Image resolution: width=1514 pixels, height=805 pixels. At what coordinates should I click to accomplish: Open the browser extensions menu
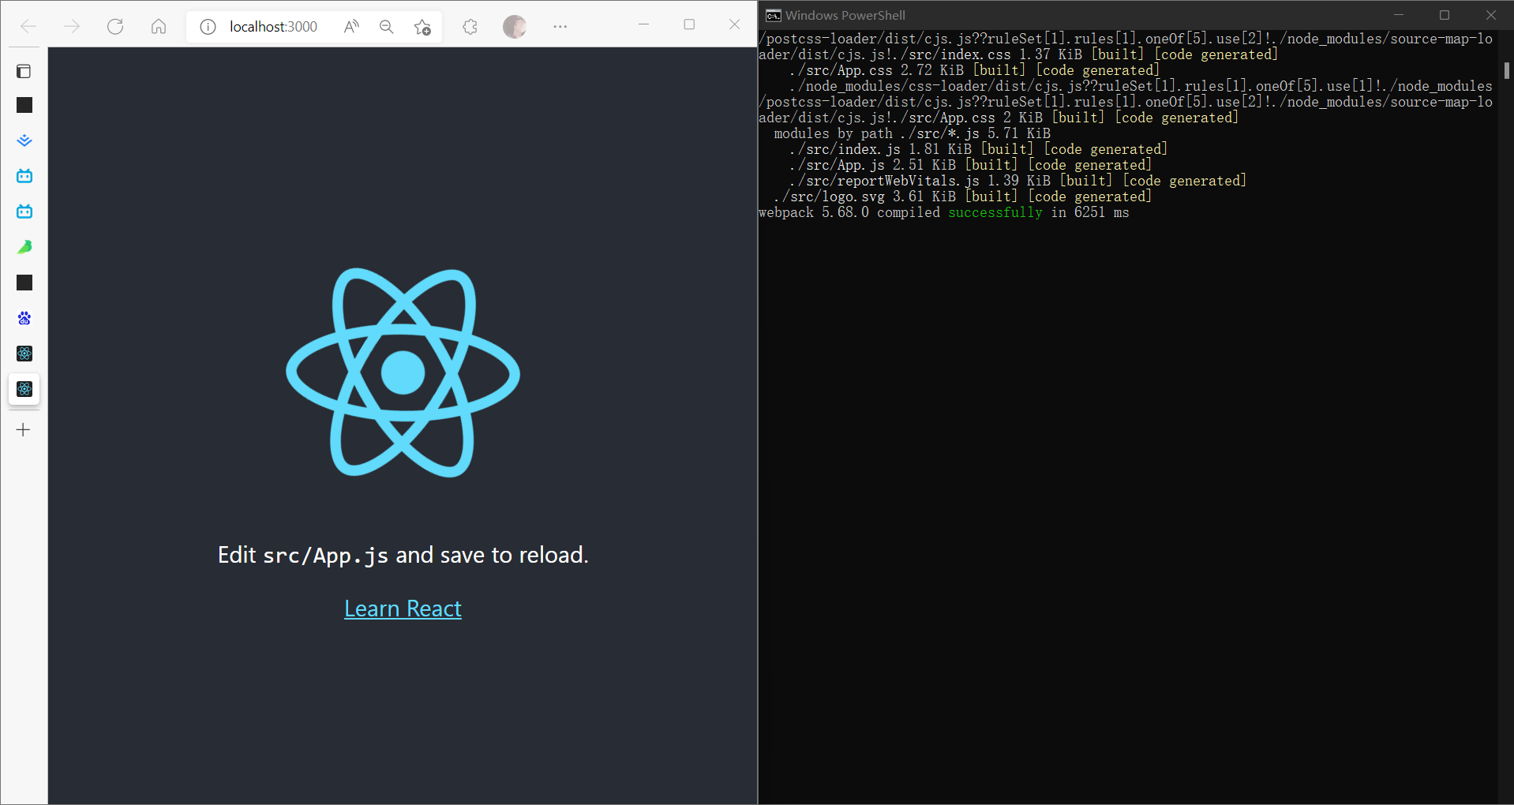tap(470, 27)
